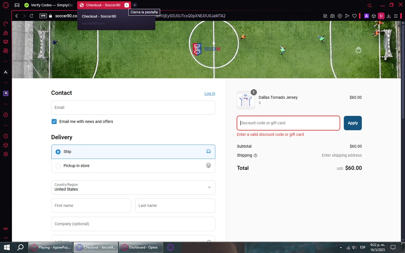Viewport: 405px width, 253px height.
Task: Select the Checkout - Soccer90 tab
Action: point(103,5)
